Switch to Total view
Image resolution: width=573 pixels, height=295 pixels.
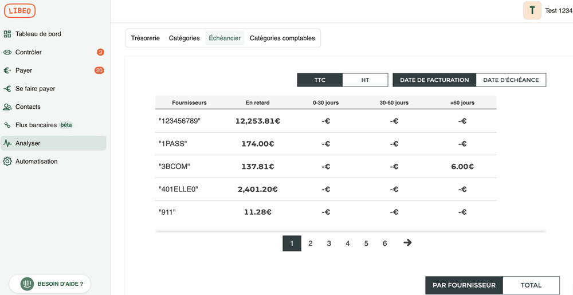[531, 285]
